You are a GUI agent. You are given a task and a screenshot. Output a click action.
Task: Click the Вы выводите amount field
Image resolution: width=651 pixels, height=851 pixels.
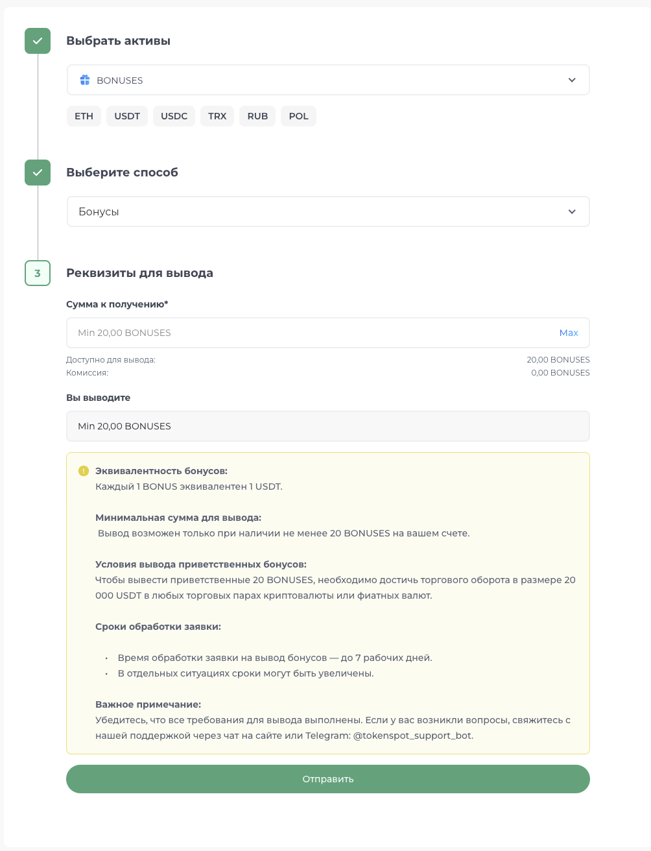327,426
